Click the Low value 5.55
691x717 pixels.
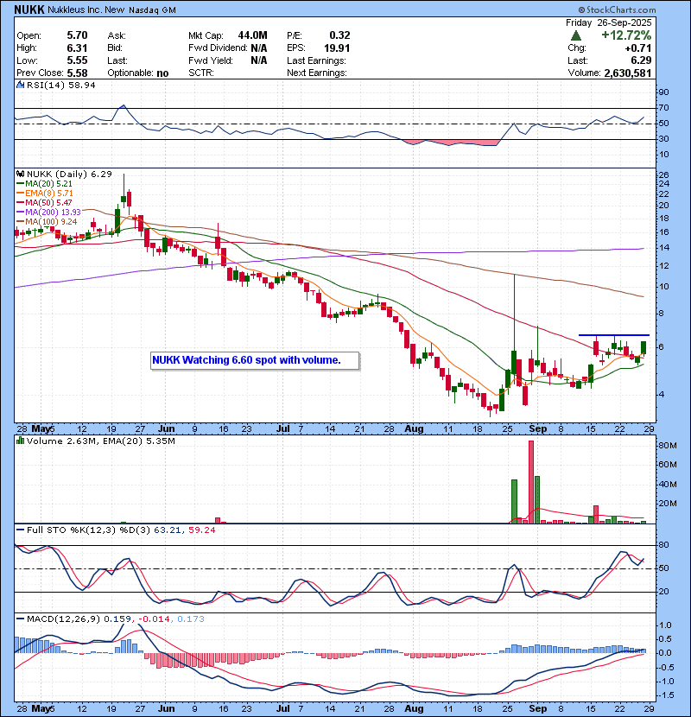[x=77, y=60]
